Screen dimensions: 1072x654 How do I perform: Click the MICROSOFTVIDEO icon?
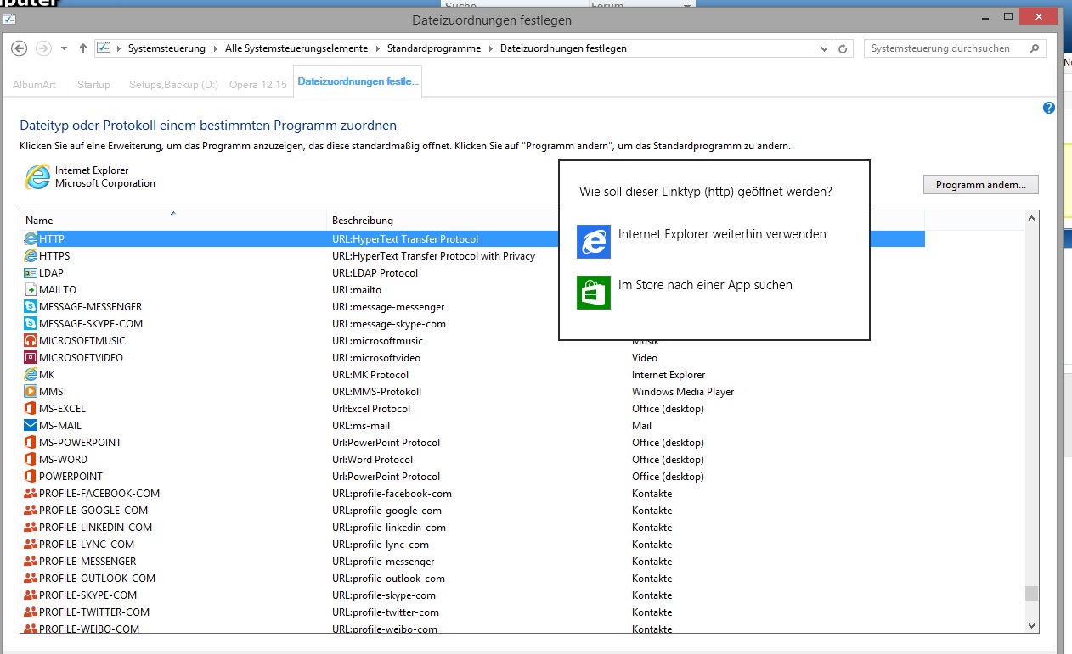[x=31, y=358]
